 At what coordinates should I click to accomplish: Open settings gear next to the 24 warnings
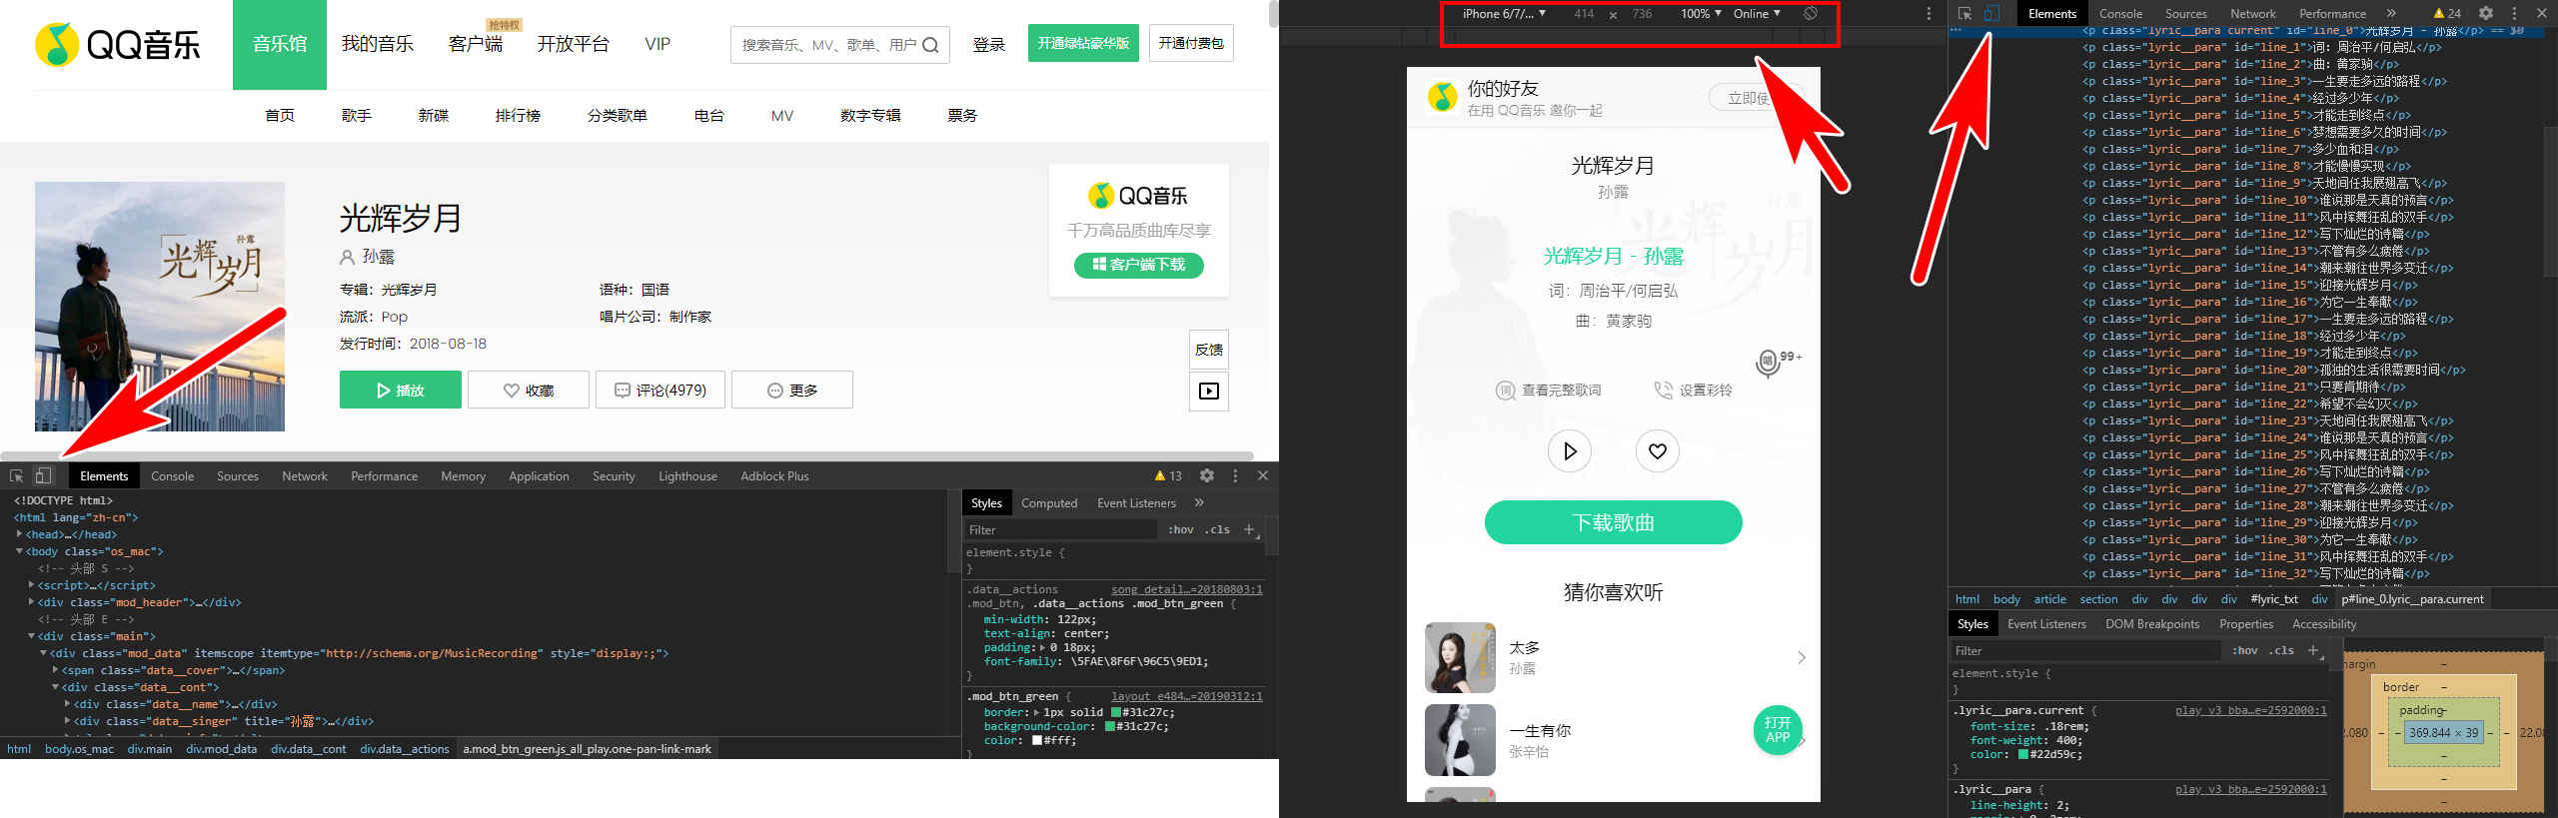pyautogui.click(x=2486, y=13)
